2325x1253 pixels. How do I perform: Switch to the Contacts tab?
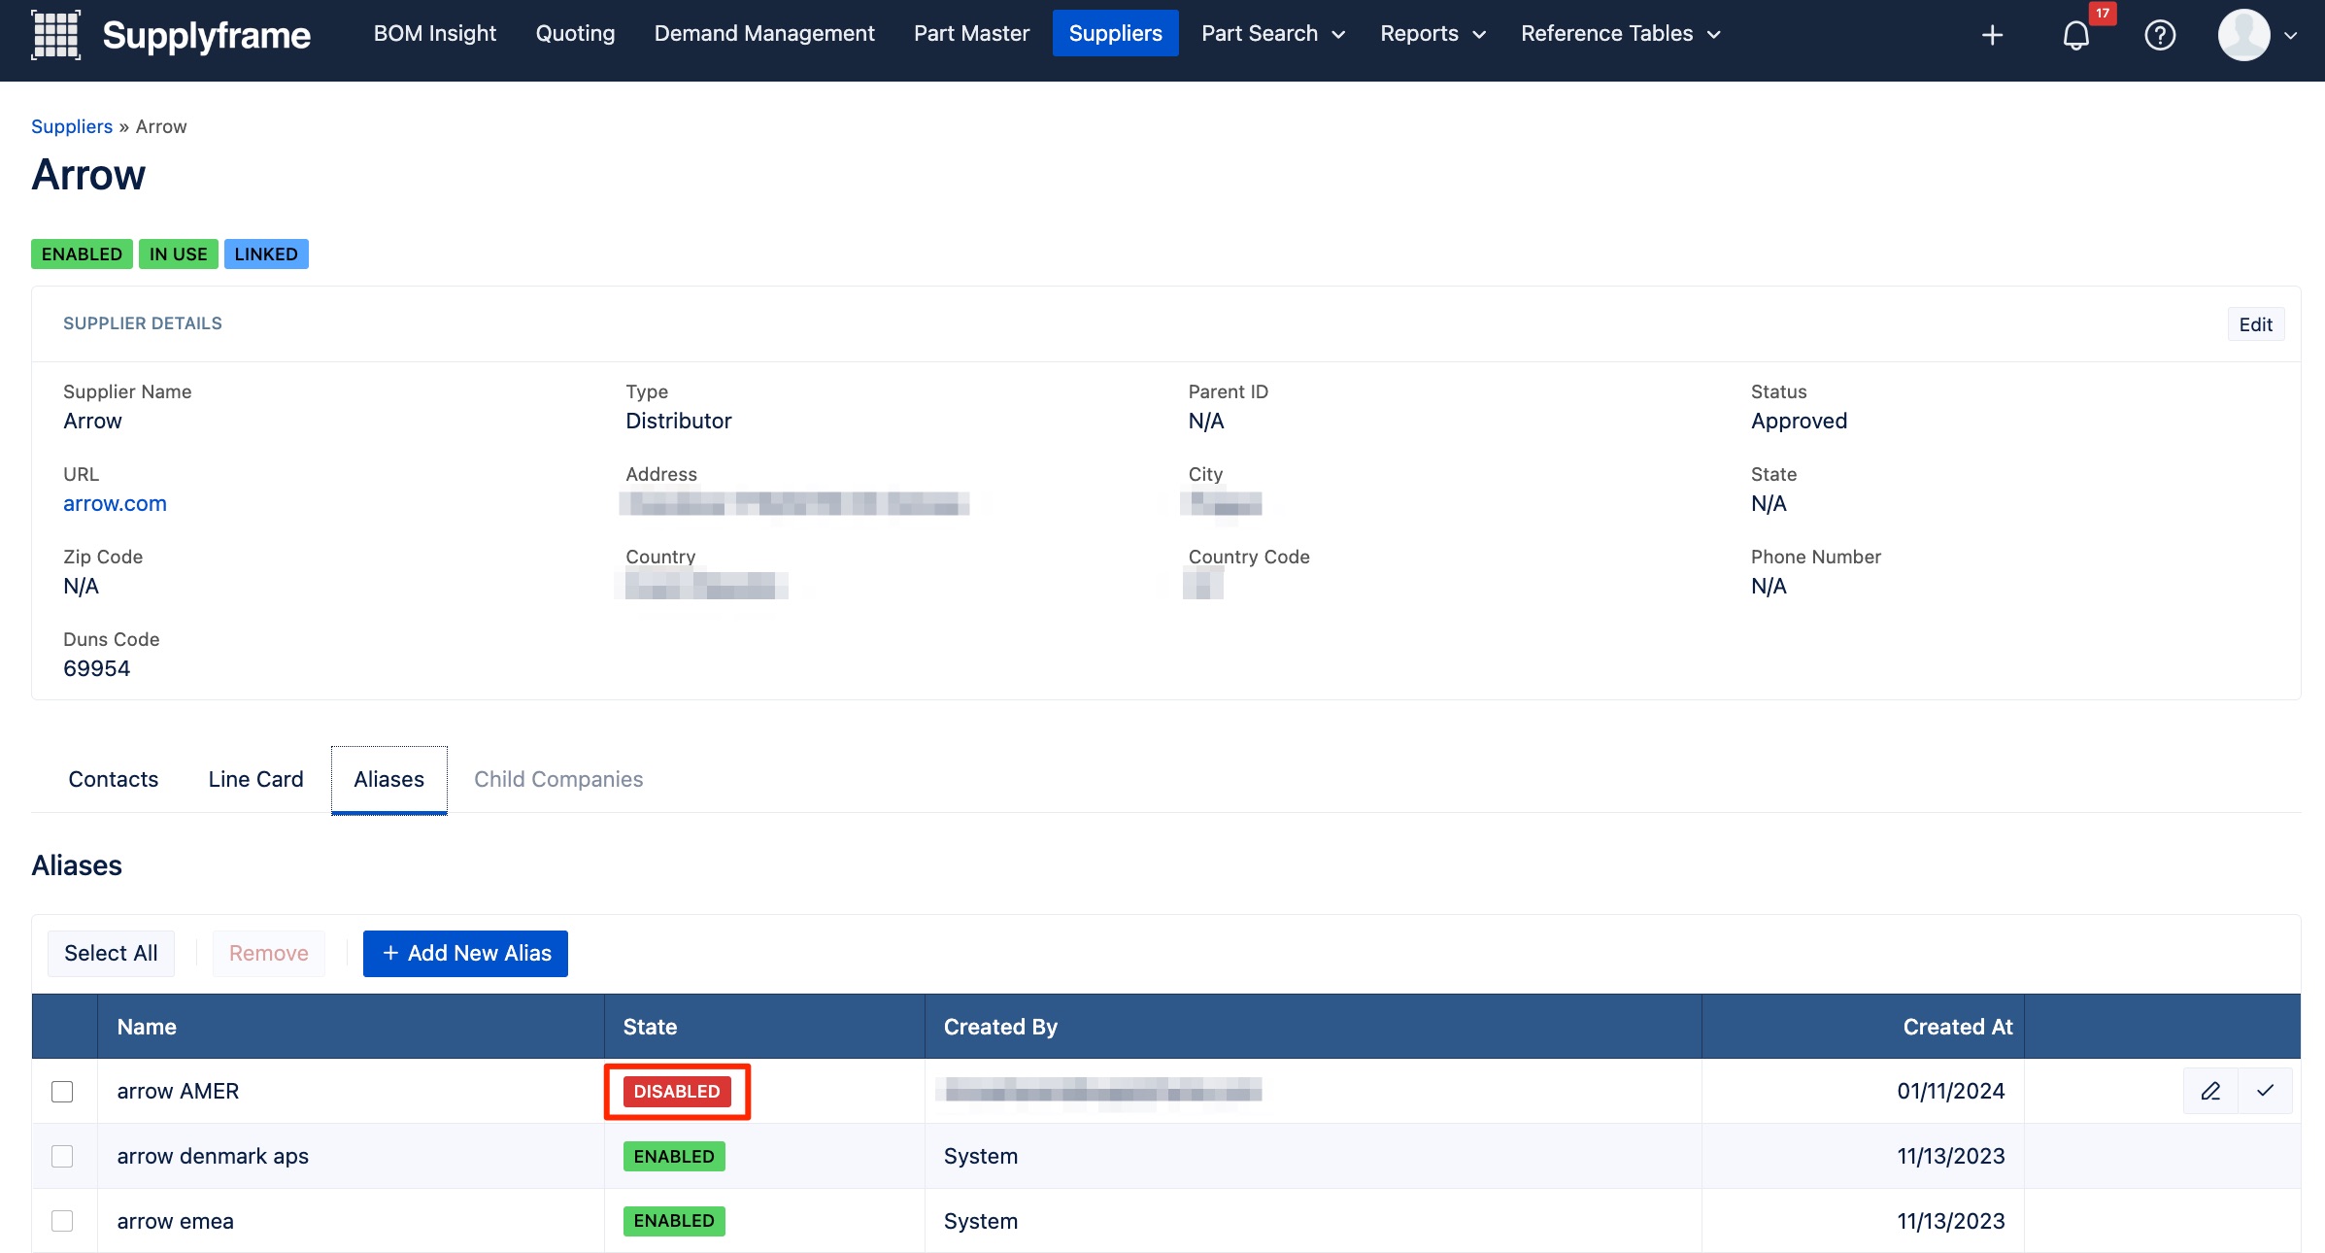(113, 779)
